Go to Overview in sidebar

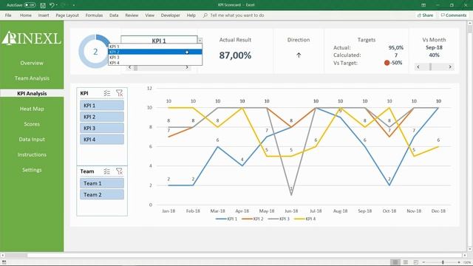32,63
